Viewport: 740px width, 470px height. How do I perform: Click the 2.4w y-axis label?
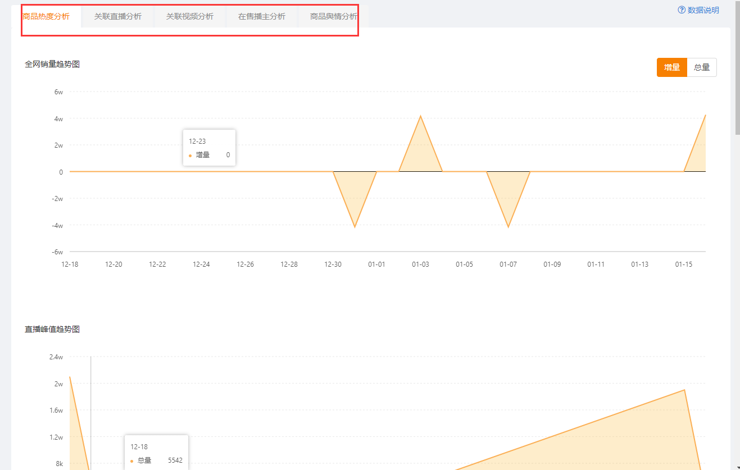56,357
